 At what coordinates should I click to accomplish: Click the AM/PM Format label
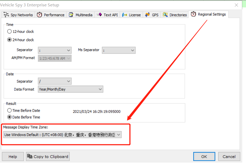click(x=23, y=58)
